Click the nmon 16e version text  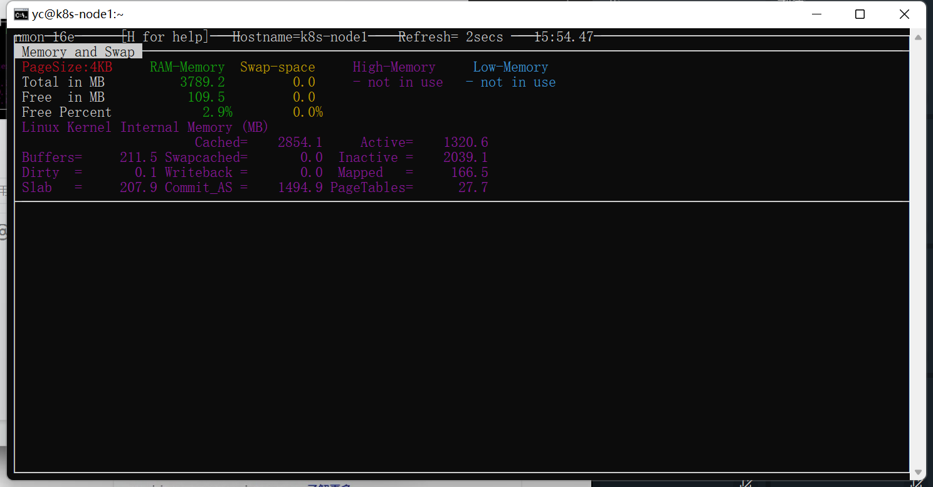pos(45,37)
